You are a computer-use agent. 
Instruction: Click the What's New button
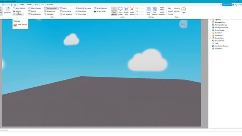[x=227, y=5]
